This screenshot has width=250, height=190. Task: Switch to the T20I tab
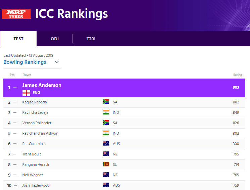[x=91, y=39]
